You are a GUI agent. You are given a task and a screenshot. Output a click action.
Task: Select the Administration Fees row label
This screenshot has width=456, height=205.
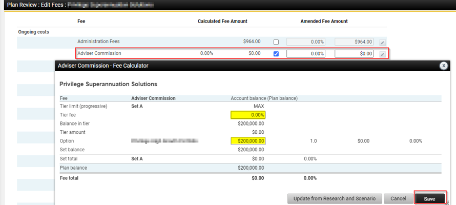point(98,42)
